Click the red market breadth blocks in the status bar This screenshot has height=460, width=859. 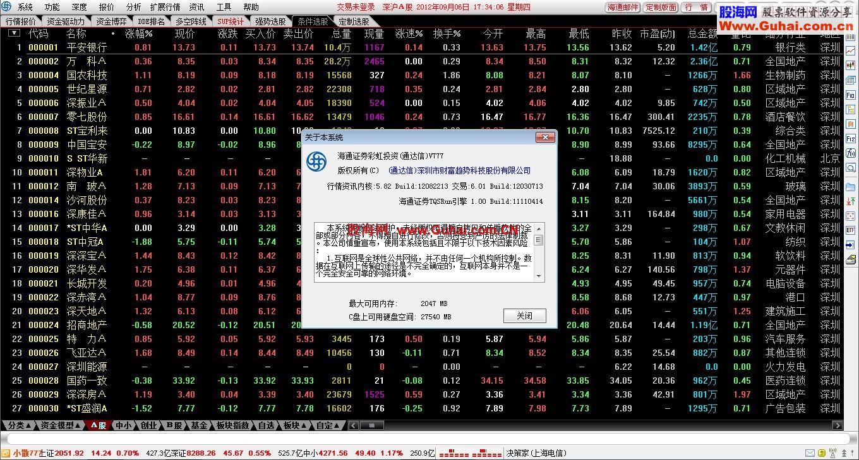[470, 453]
